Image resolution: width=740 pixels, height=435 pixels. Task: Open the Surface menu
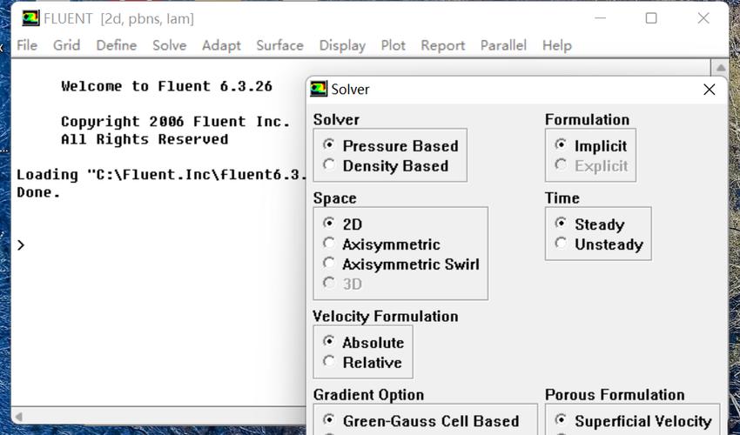click(279, 45)
